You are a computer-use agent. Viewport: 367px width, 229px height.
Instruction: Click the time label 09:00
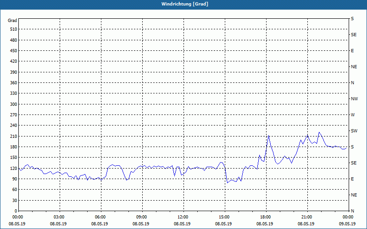click(142, 217)
